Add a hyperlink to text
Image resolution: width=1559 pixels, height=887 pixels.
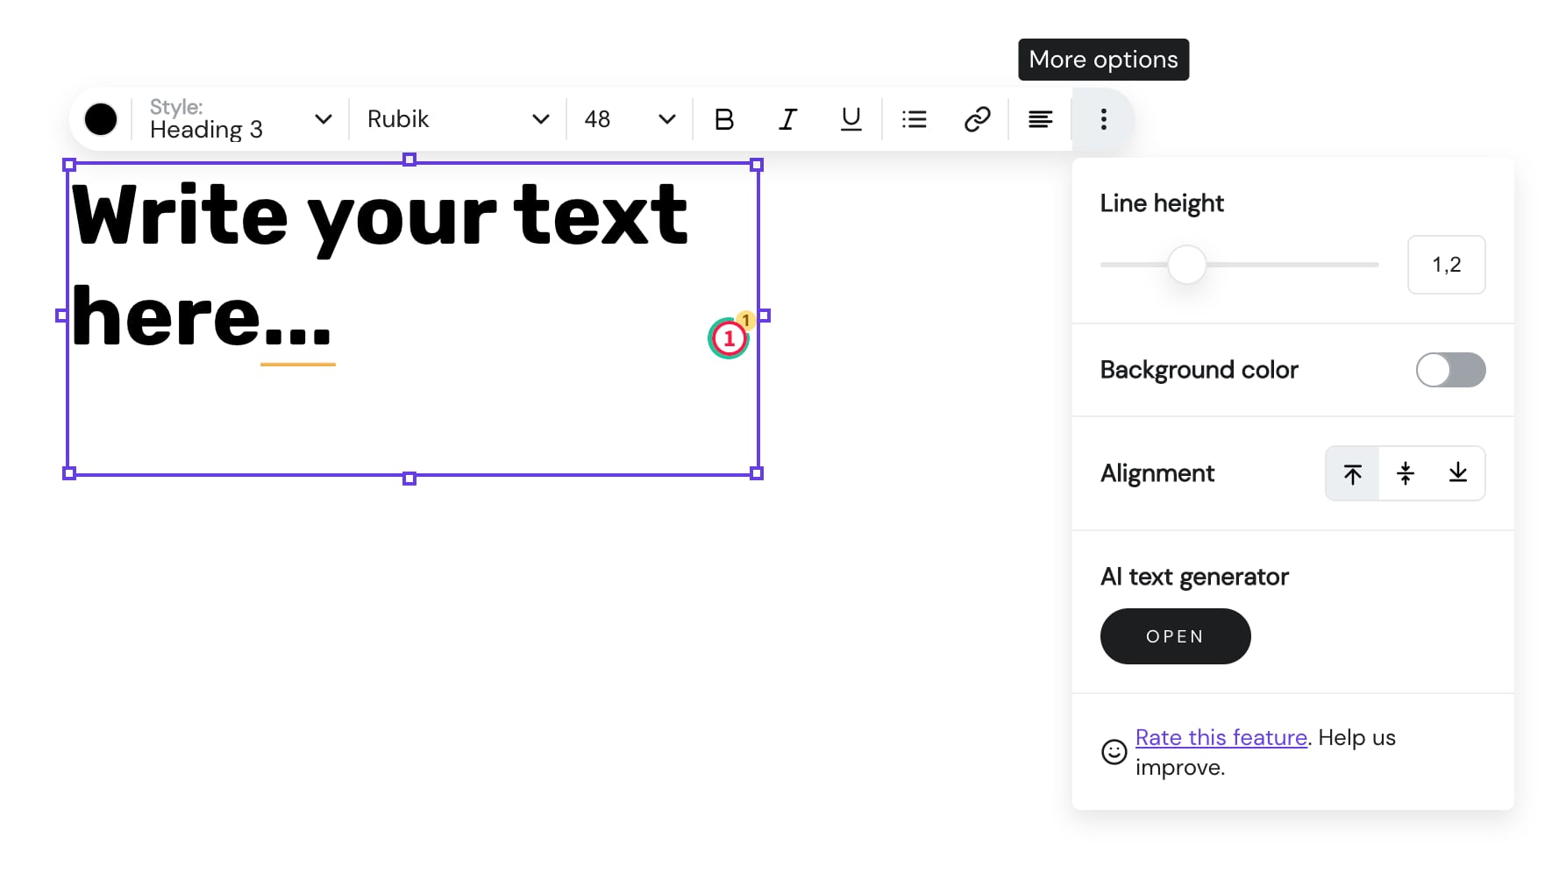tap(977, 119)
